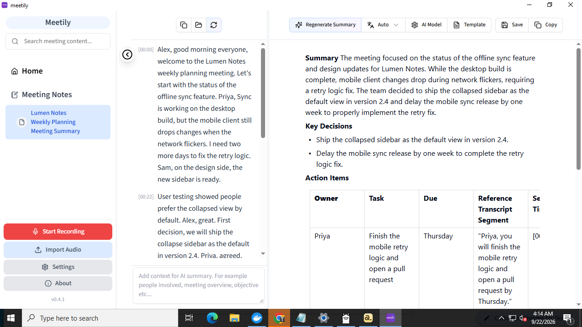The image size is (582, 327).
Task: Click the v0.4.1 version label
Action: click(x=58, y=300)
